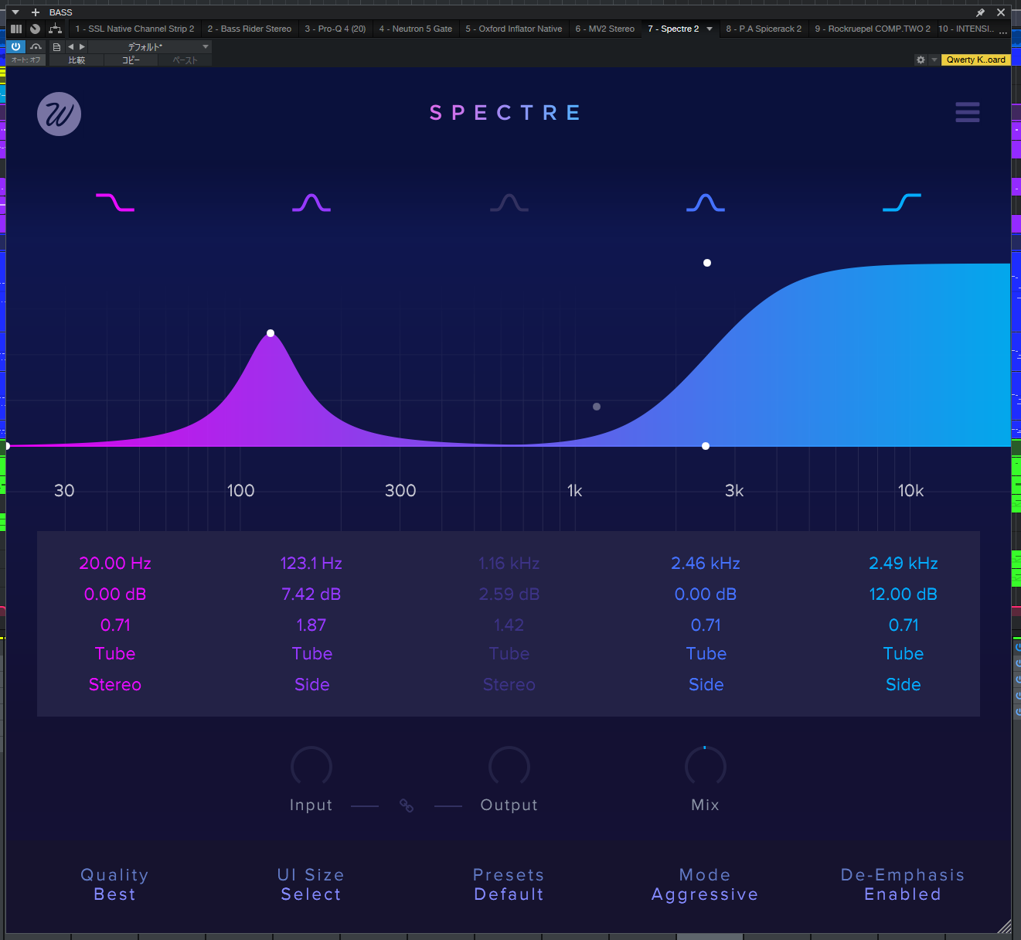Screen dimensions: 1021x940
Task: Switch to the Pro-Q 4 tab
Action: 335,29
